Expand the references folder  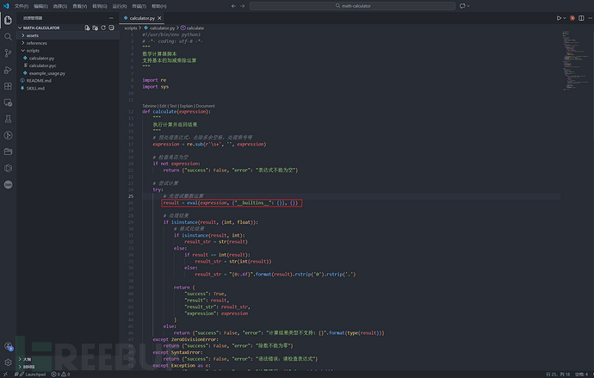[x=37, y=43]
